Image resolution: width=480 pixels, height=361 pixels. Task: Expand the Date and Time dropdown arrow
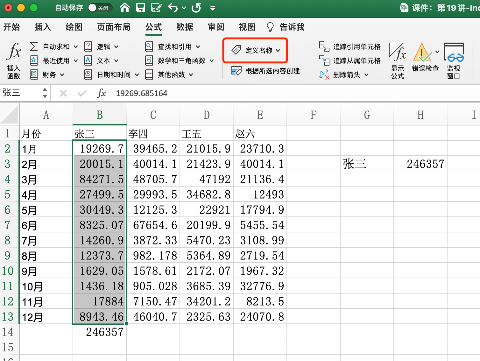click(137, 75)
